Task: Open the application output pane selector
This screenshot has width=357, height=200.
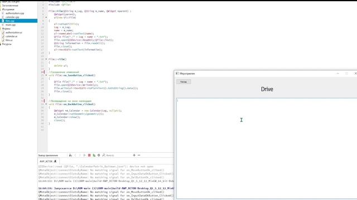Action: pyautogui.click(x=48, y=156)
